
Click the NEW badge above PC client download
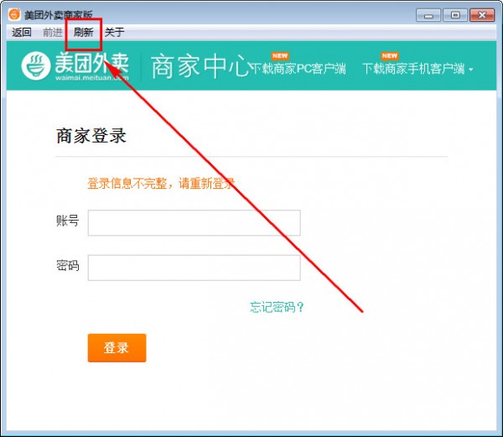[x=280, y=55]
